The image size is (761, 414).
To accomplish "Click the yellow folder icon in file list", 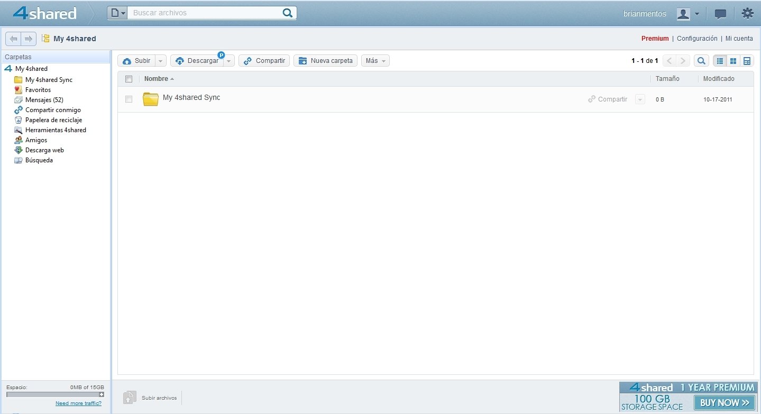I will (151, 99).
